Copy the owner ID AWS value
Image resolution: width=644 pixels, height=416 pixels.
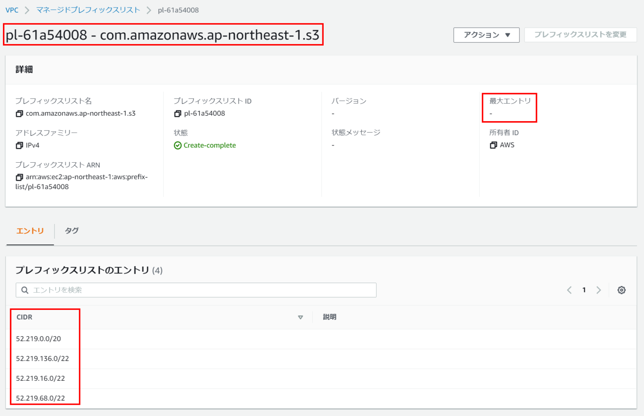click(493, 145)
